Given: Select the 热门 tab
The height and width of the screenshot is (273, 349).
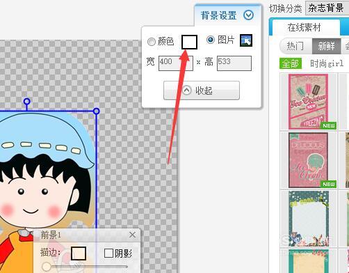Looking at the screenshot, I should tap(295, 46).
